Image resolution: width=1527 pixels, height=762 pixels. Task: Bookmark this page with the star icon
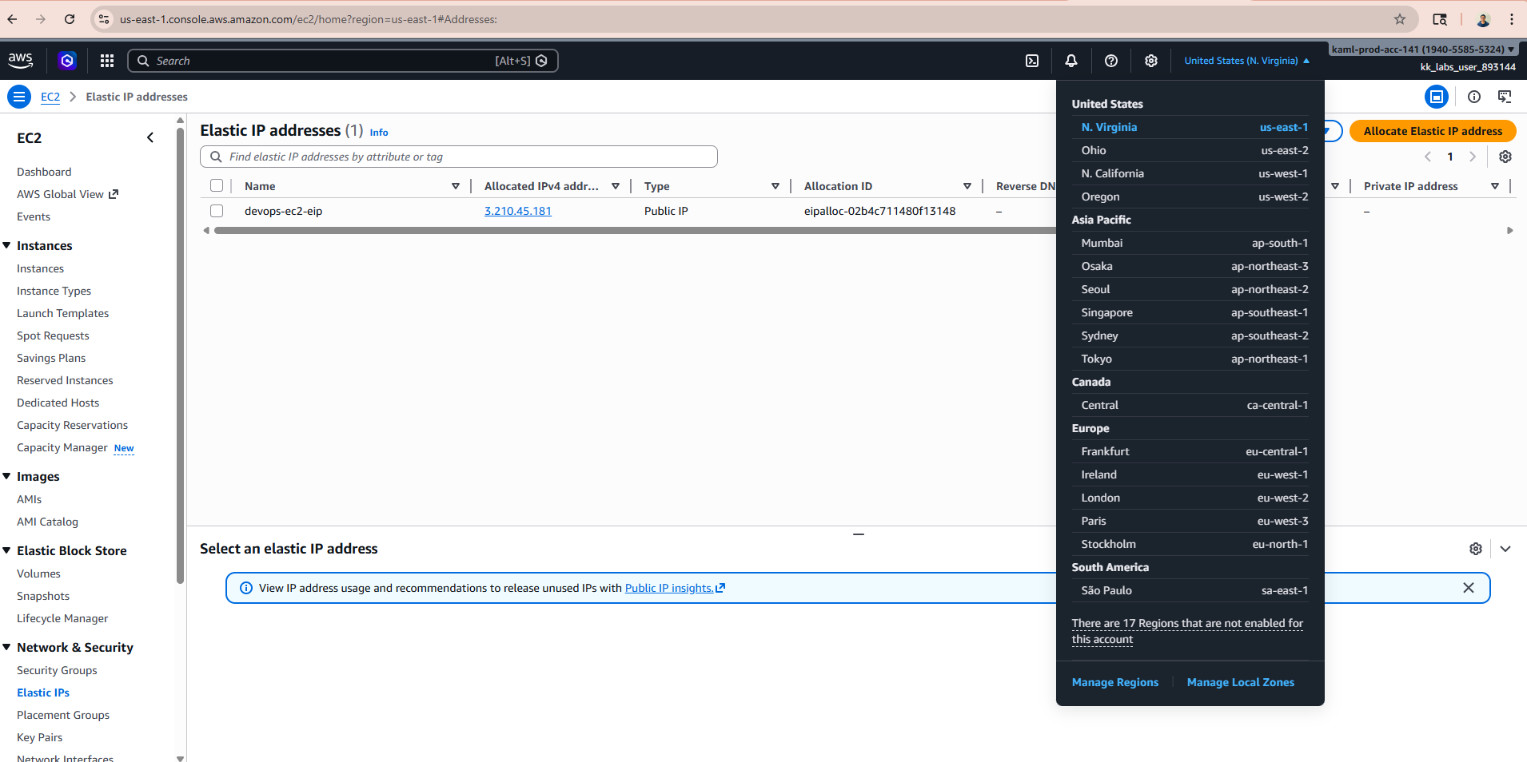pyautogui.click(x=1400, y=19)
